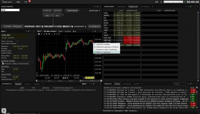Open the ВСЕ filter dropdown in activity panel
This screenshot has width=200, height=114.
tap(84, 84)
